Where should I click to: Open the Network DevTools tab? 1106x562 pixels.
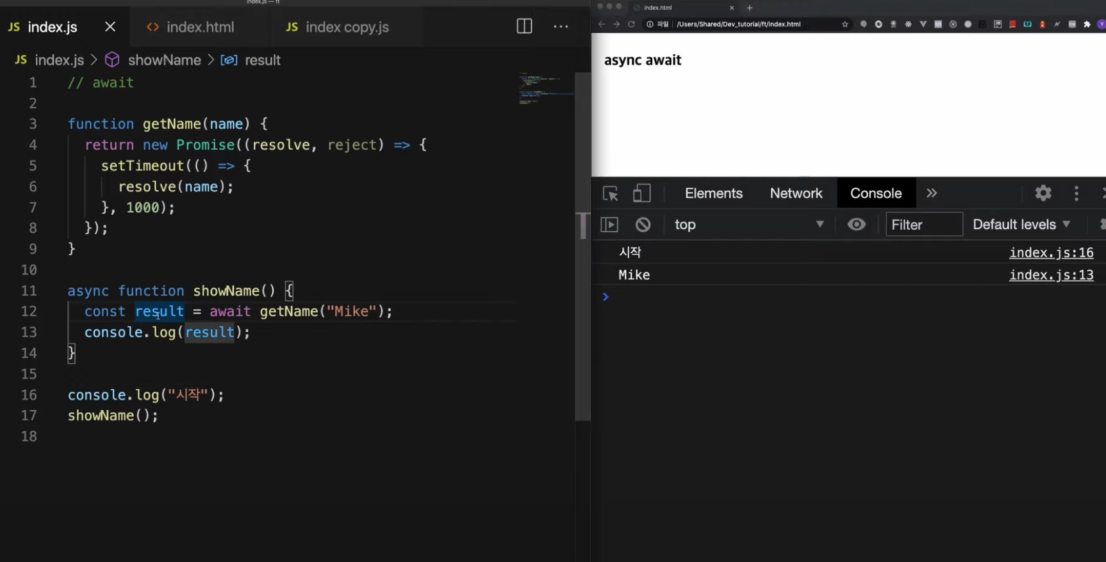(x=796, y=193)
